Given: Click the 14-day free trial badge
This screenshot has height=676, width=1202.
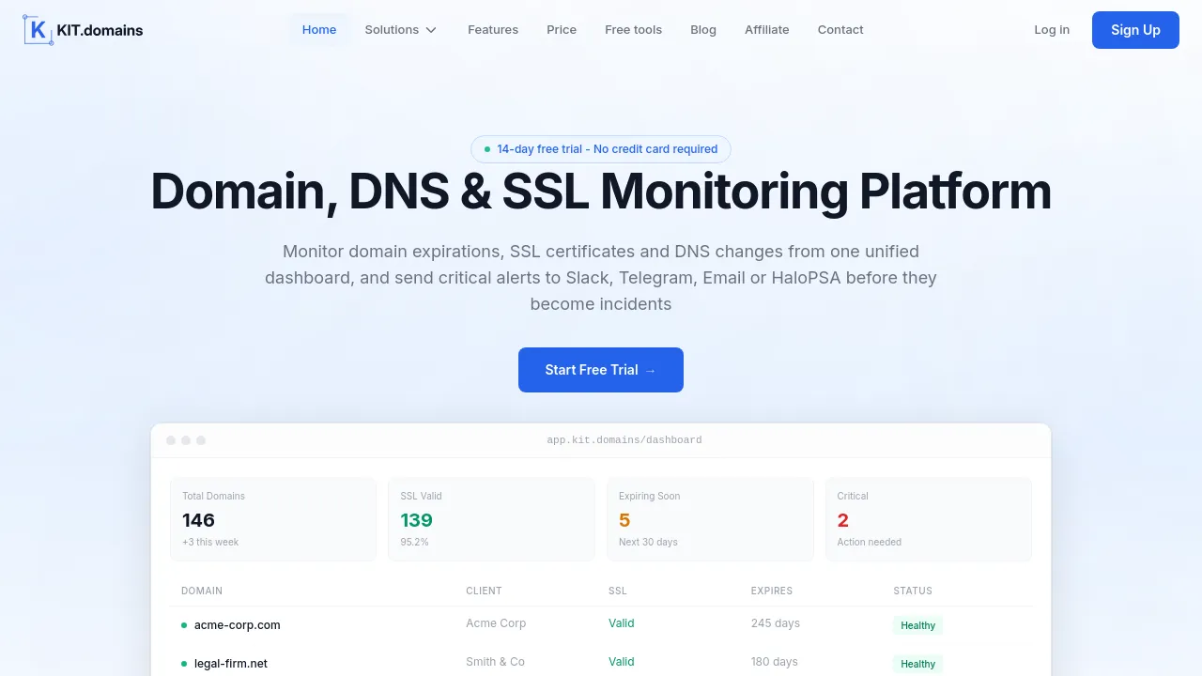Looking at the screenshot, I should [x=601, y=149].
